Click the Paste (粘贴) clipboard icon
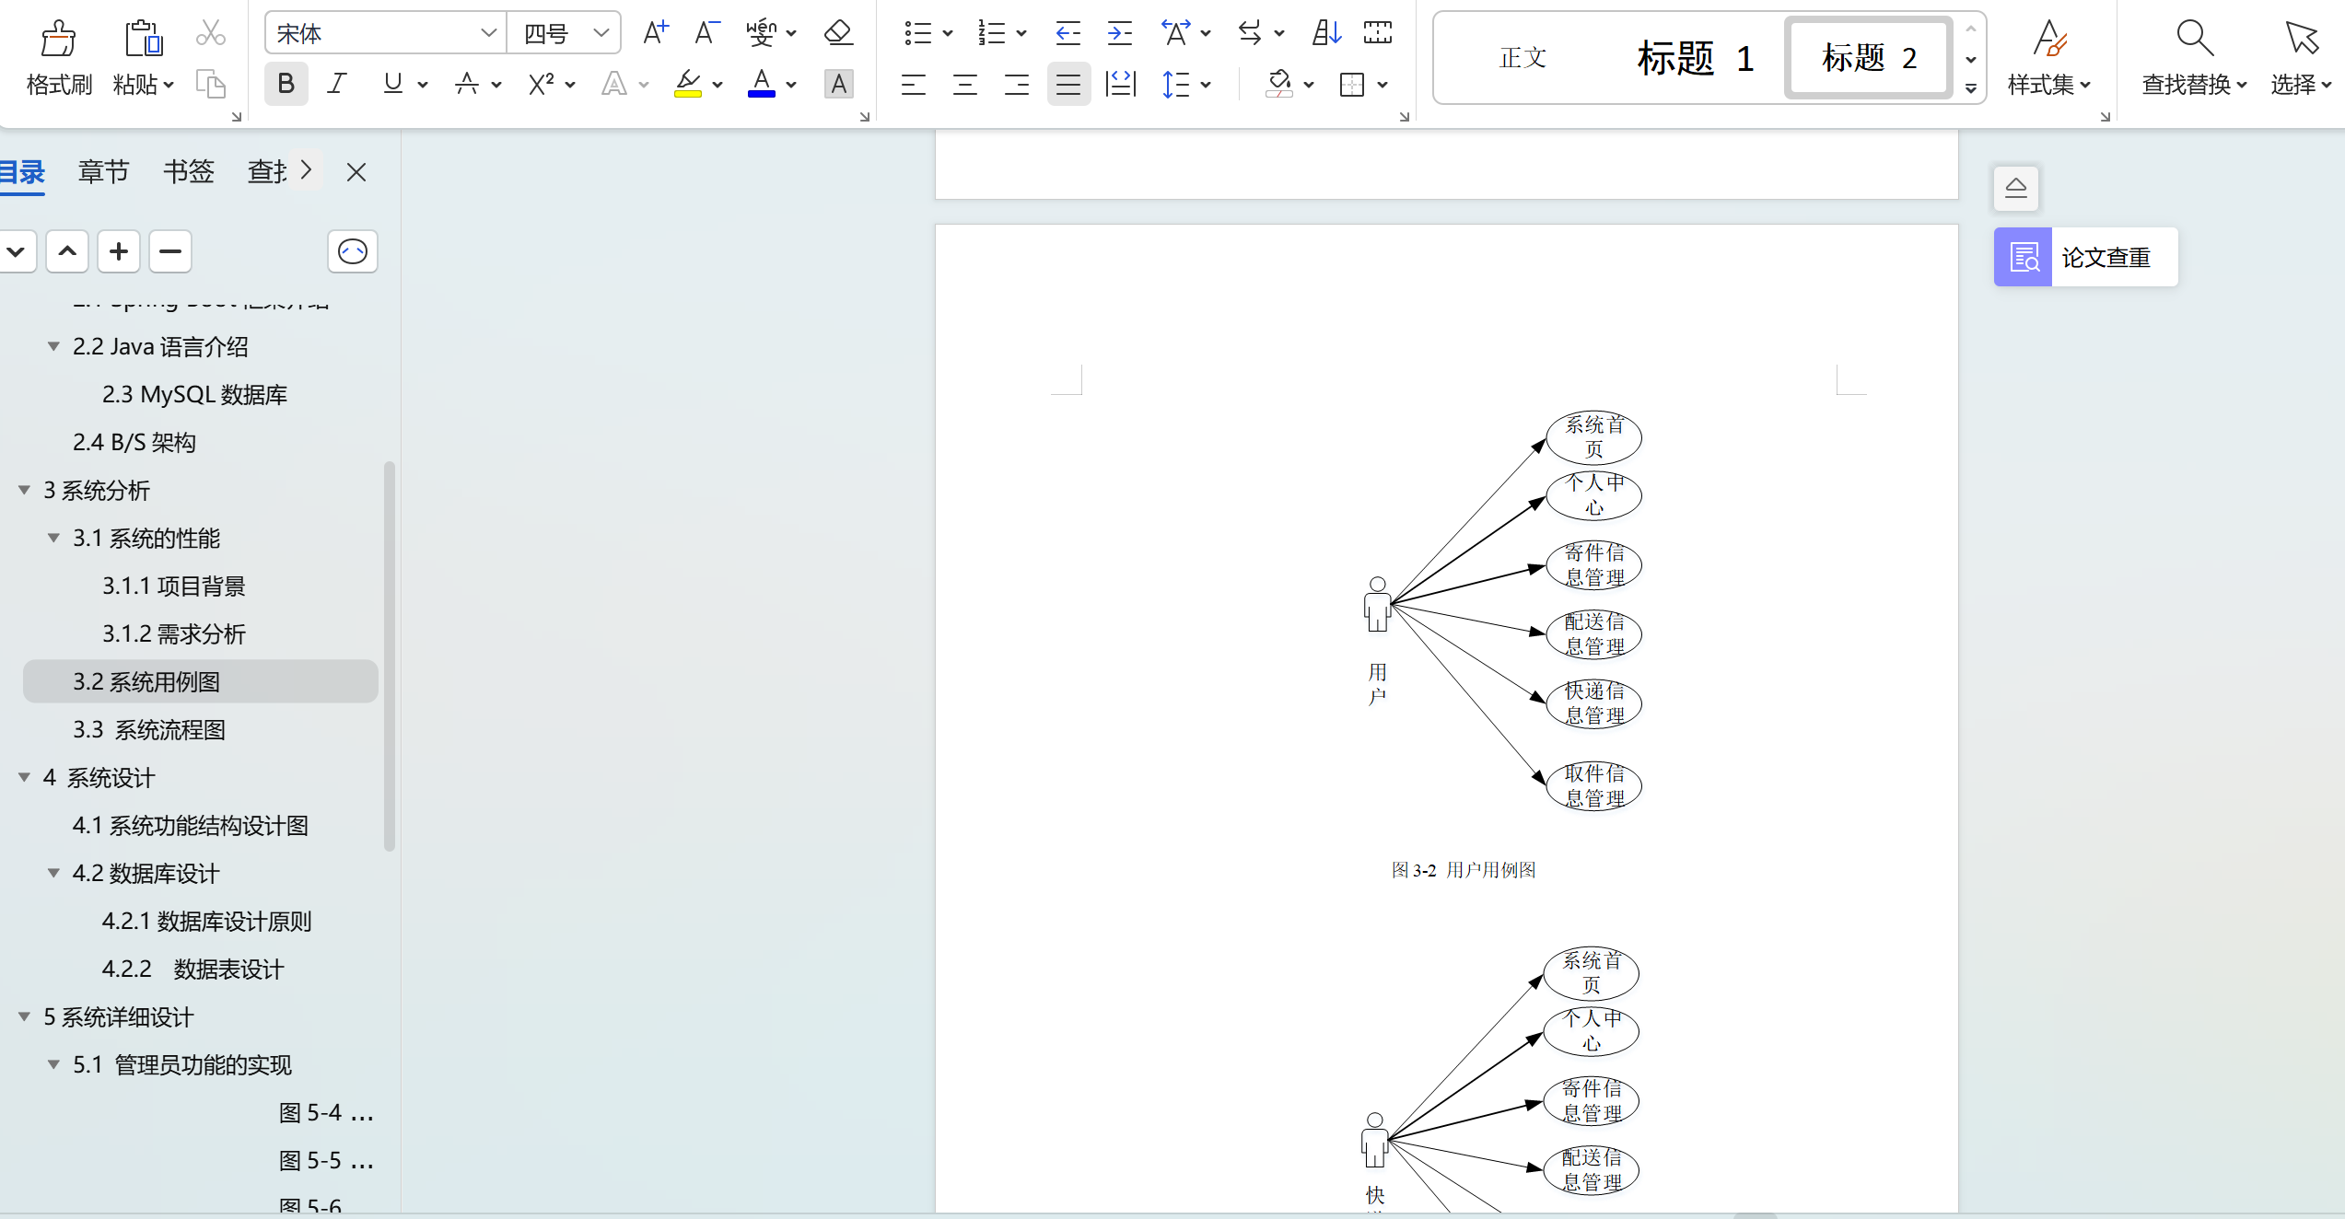2345x1219 pixels. [x=143, y=39]
